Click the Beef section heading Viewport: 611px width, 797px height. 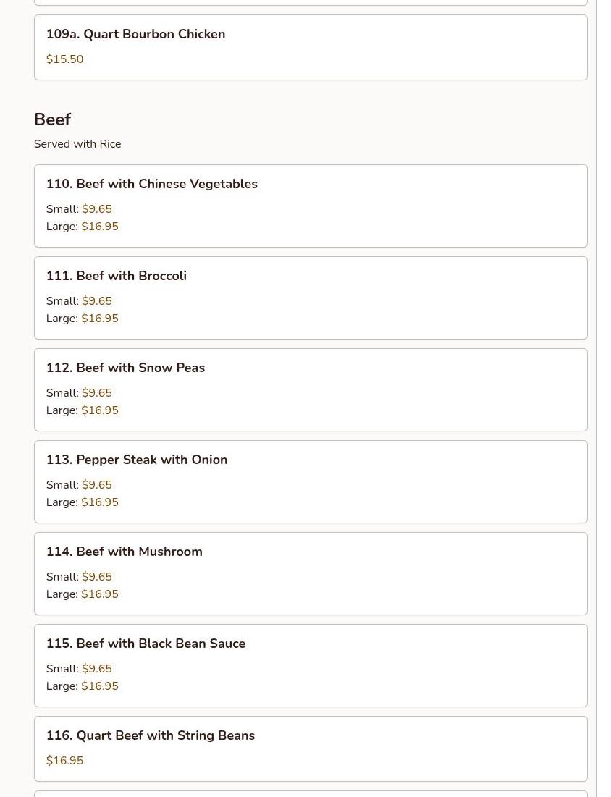[52, 119]
